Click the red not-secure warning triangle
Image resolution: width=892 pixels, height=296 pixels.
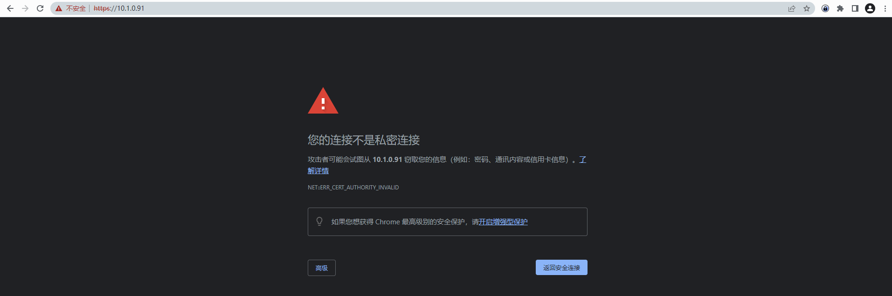click(x=59, y=8)
